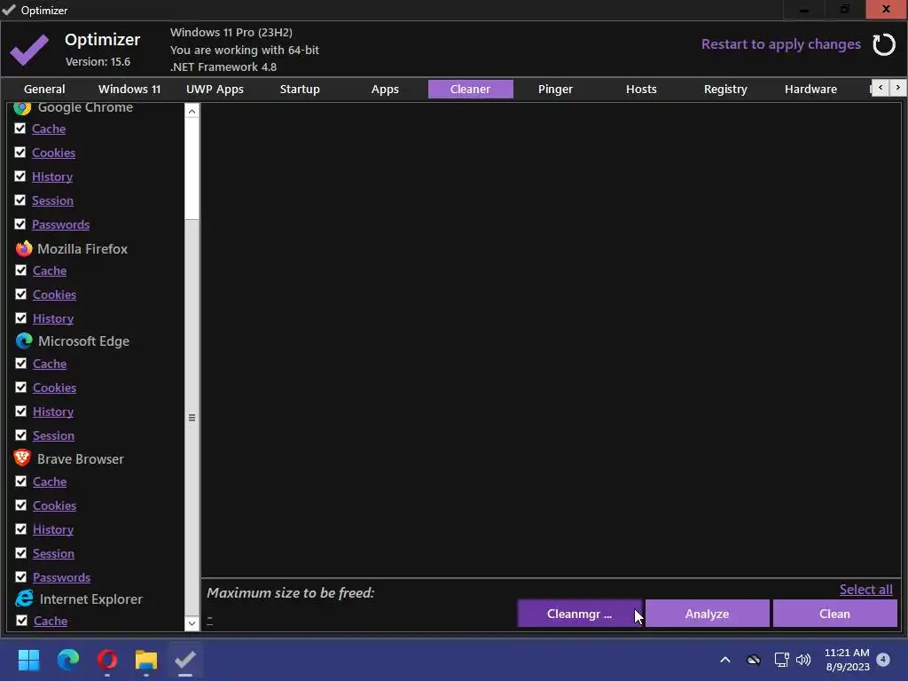
Task: Open the Windows Start menu
Action: coord(28,660)
